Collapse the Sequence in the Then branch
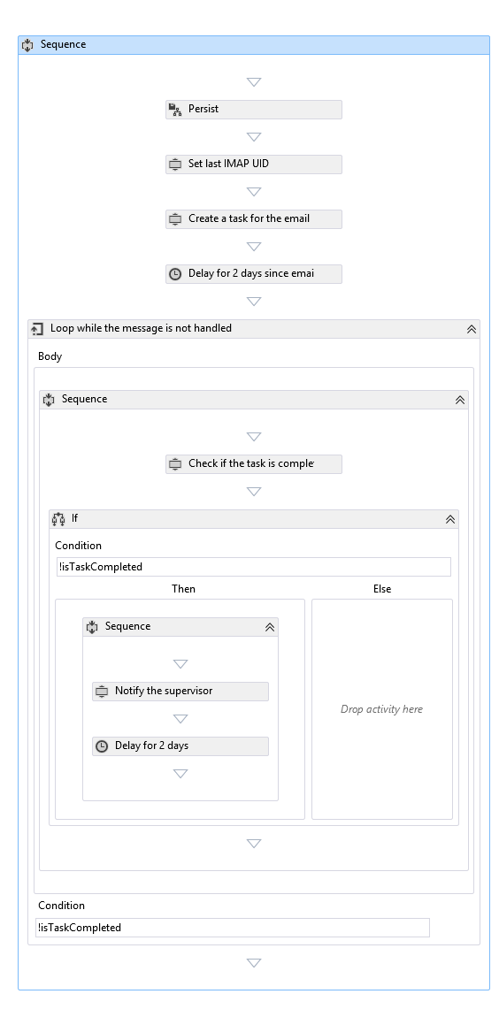This screenshot has height=1017, width=499. pos(270,626)
